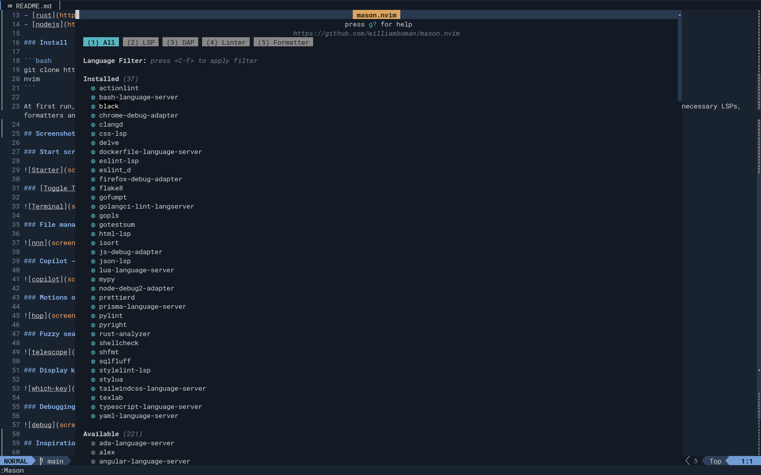Viewport: 761px width, 475px height.
Task: Click the Linux icon in the statusline
Action: click(x=697, y=461)
